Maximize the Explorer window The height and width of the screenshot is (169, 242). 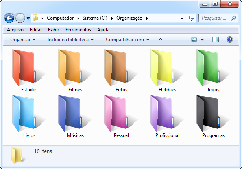point(215,4)
